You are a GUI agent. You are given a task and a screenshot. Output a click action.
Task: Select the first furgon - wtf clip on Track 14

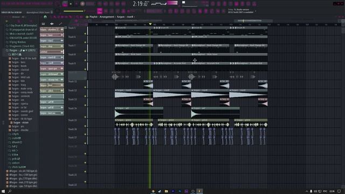click(139, 113)
